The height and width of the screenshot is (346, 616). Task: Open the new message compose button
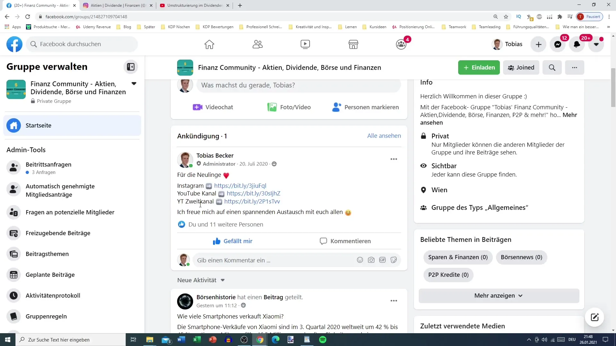[595, 317]
